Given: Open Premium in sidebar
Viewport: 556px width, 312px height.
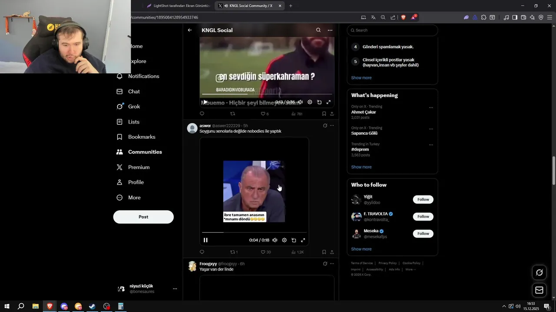Looking at the screenshot, I should click(x=133, y=167).
